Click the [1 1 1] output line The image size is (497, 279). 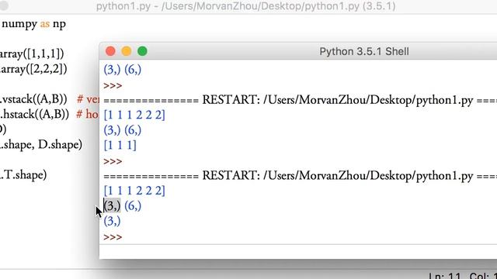click(x=120, y=145)
